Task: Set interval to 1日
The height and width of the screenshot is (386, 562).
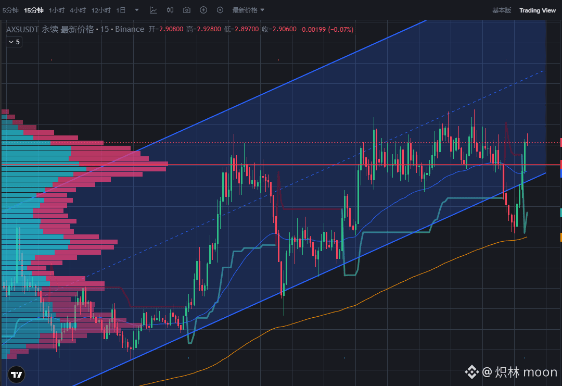Action: click(x=121, y=10)
